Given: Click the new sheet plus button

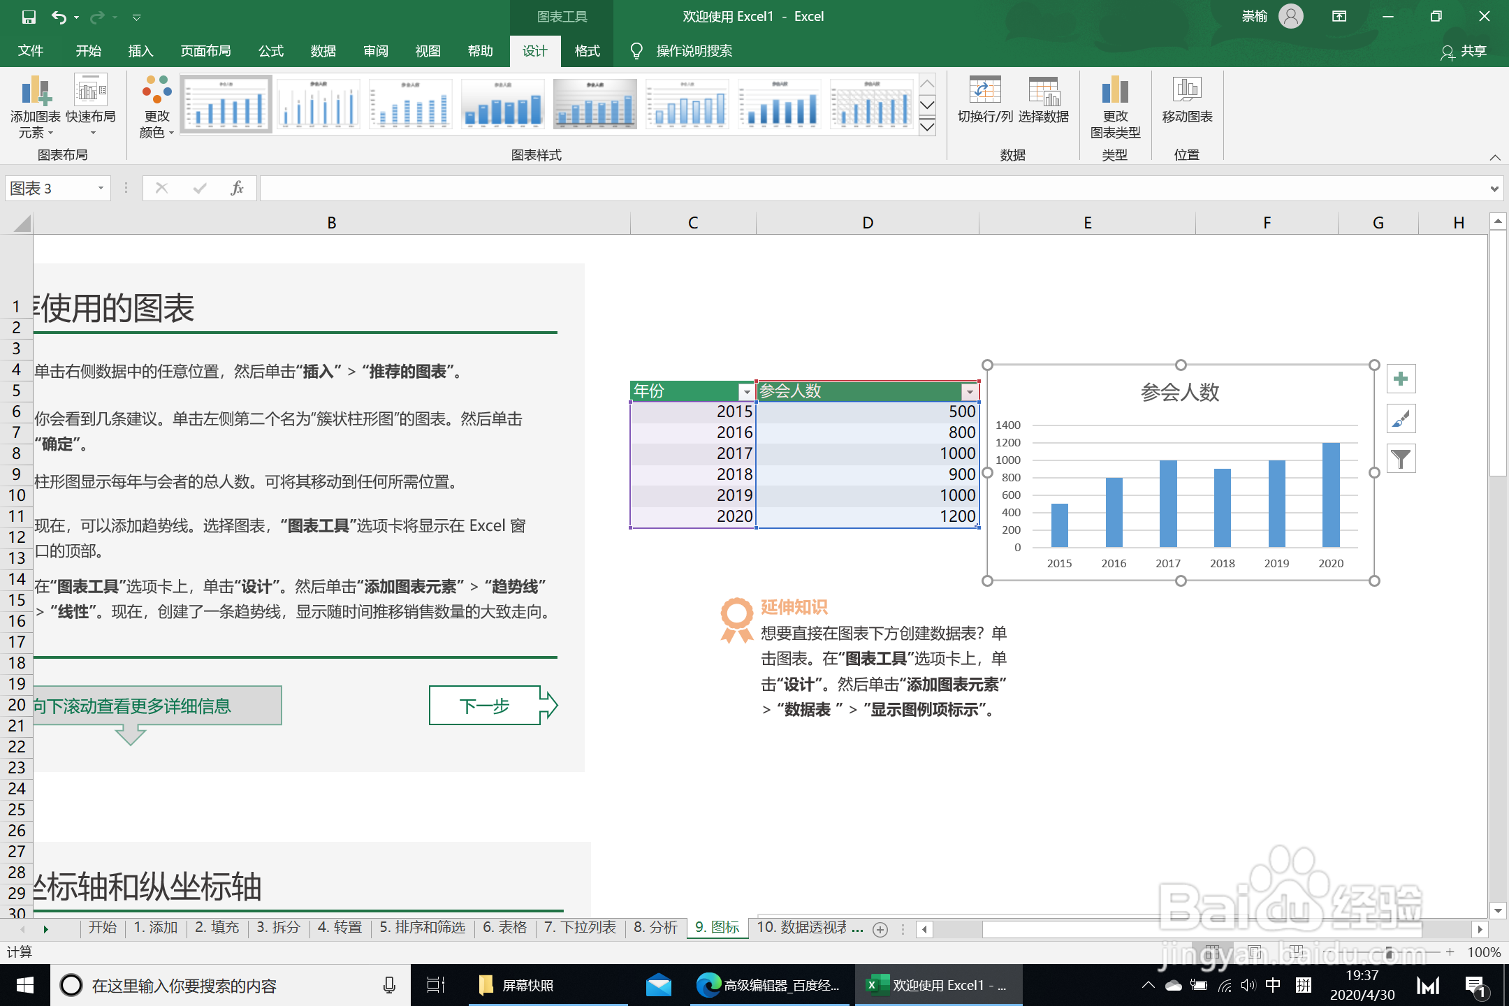Looking at the screenshot, I should click(x=880, y=929).
